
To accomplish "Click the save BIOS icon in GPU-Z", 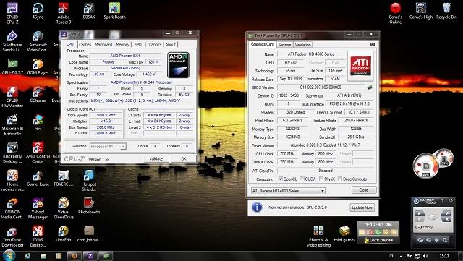I will click(370, 87).
